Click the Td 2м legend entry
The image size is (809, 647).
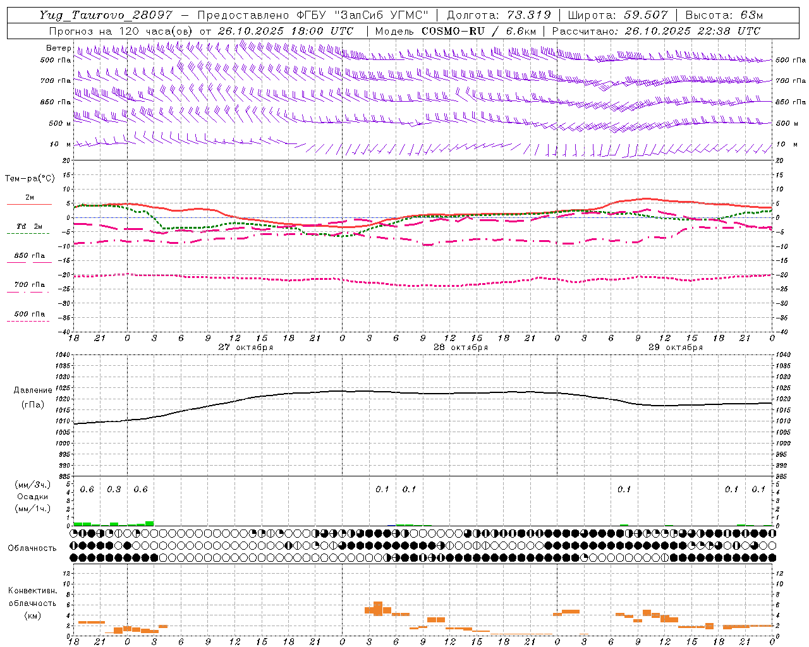pos(30,226)
